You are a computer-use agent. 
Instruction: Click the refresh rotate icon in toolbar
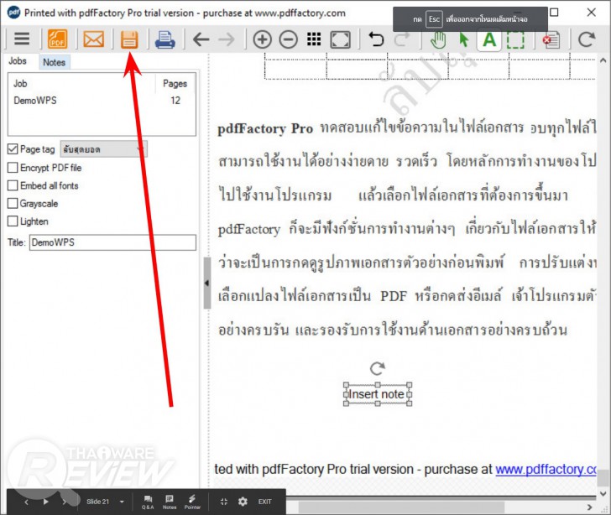[587, 39]
